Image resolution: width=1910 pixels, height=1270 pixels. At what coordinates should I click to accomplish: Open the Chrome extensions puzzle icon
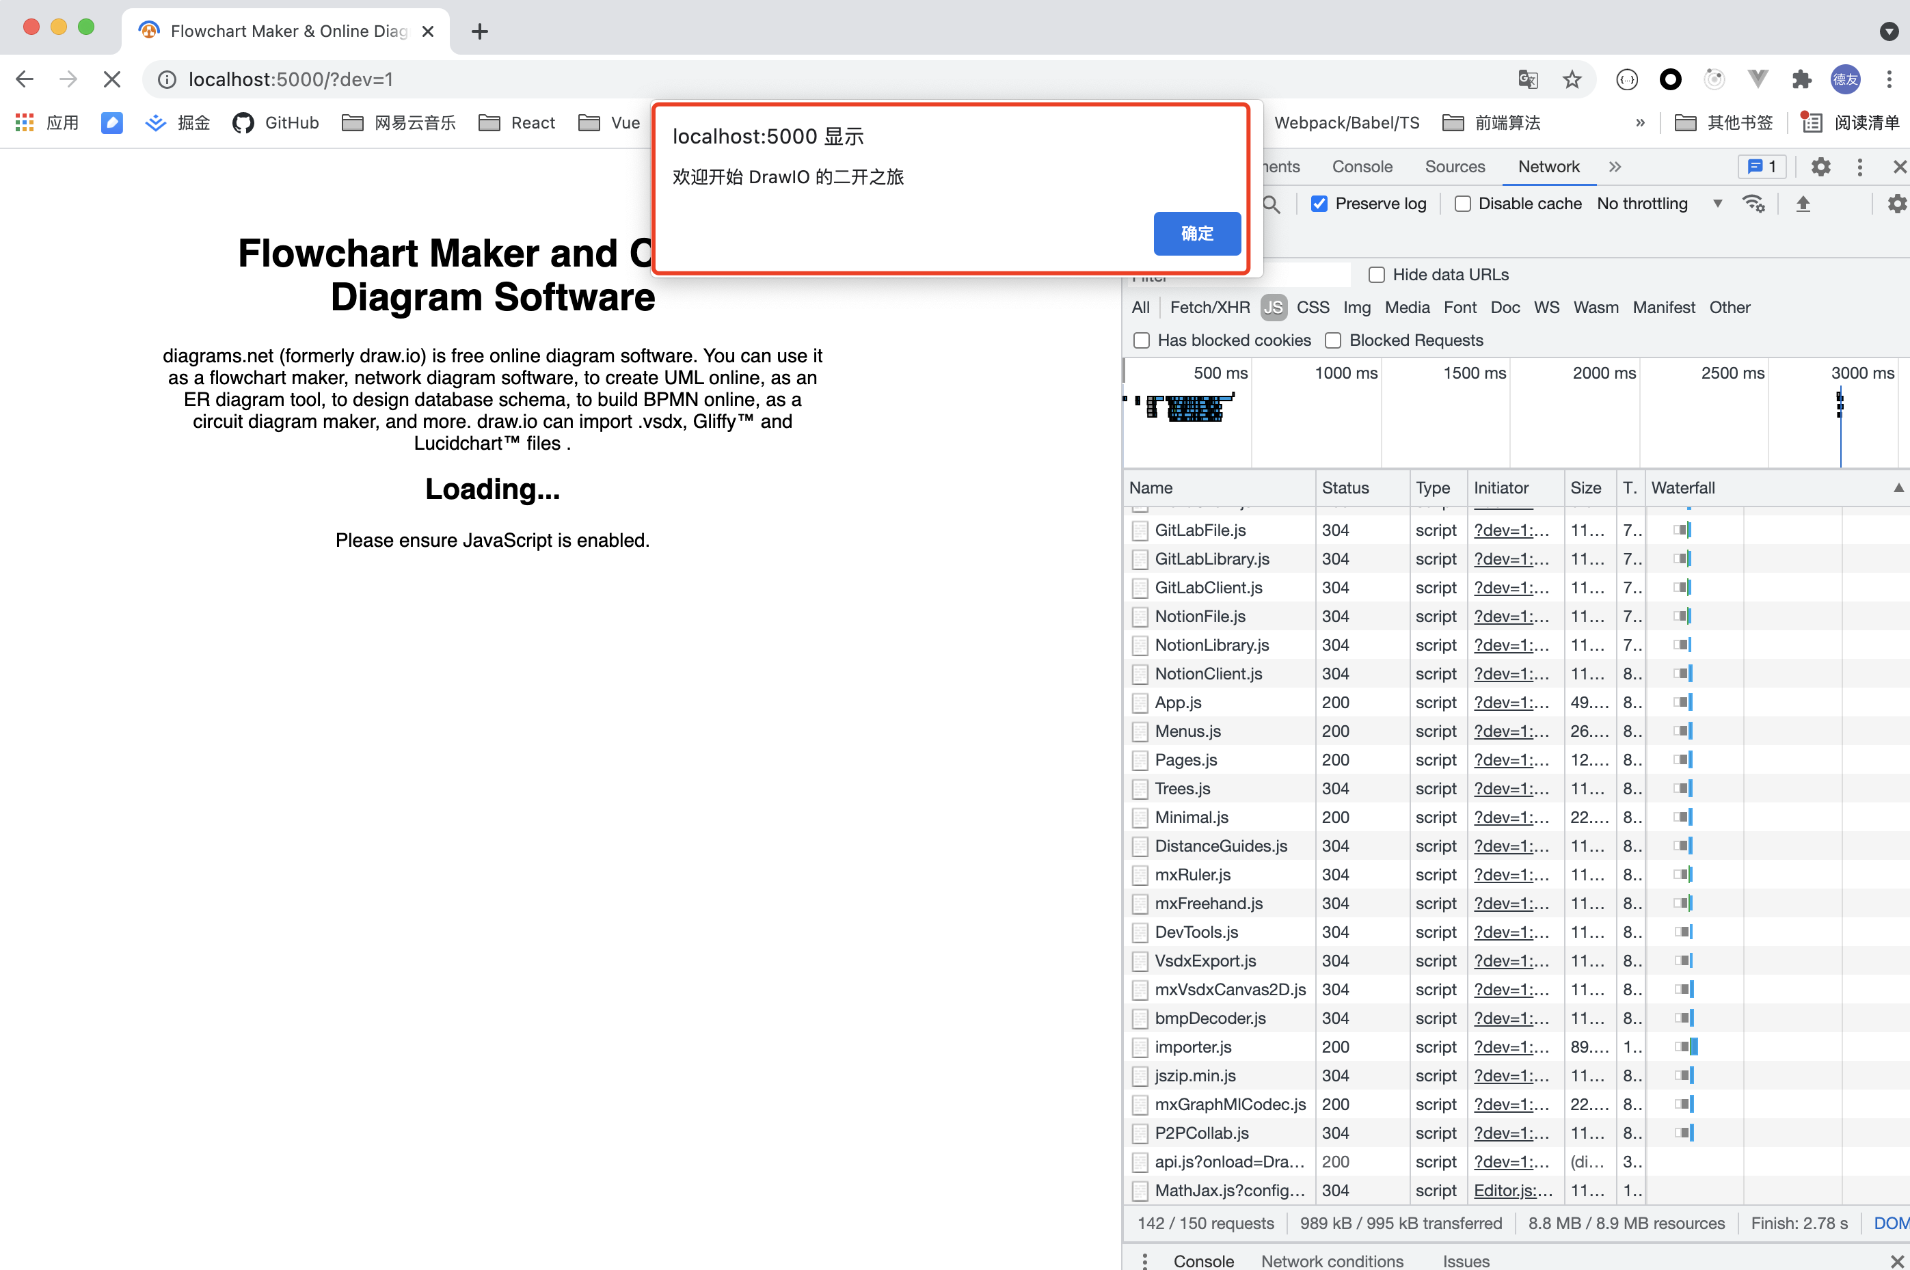point(1801,79)
